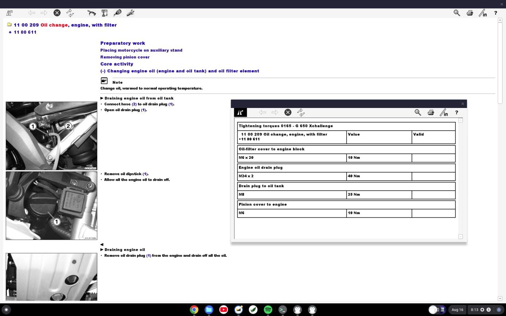
Task: Click the Note hand icon
Action: pyautogui.click(x=104, y=81)
